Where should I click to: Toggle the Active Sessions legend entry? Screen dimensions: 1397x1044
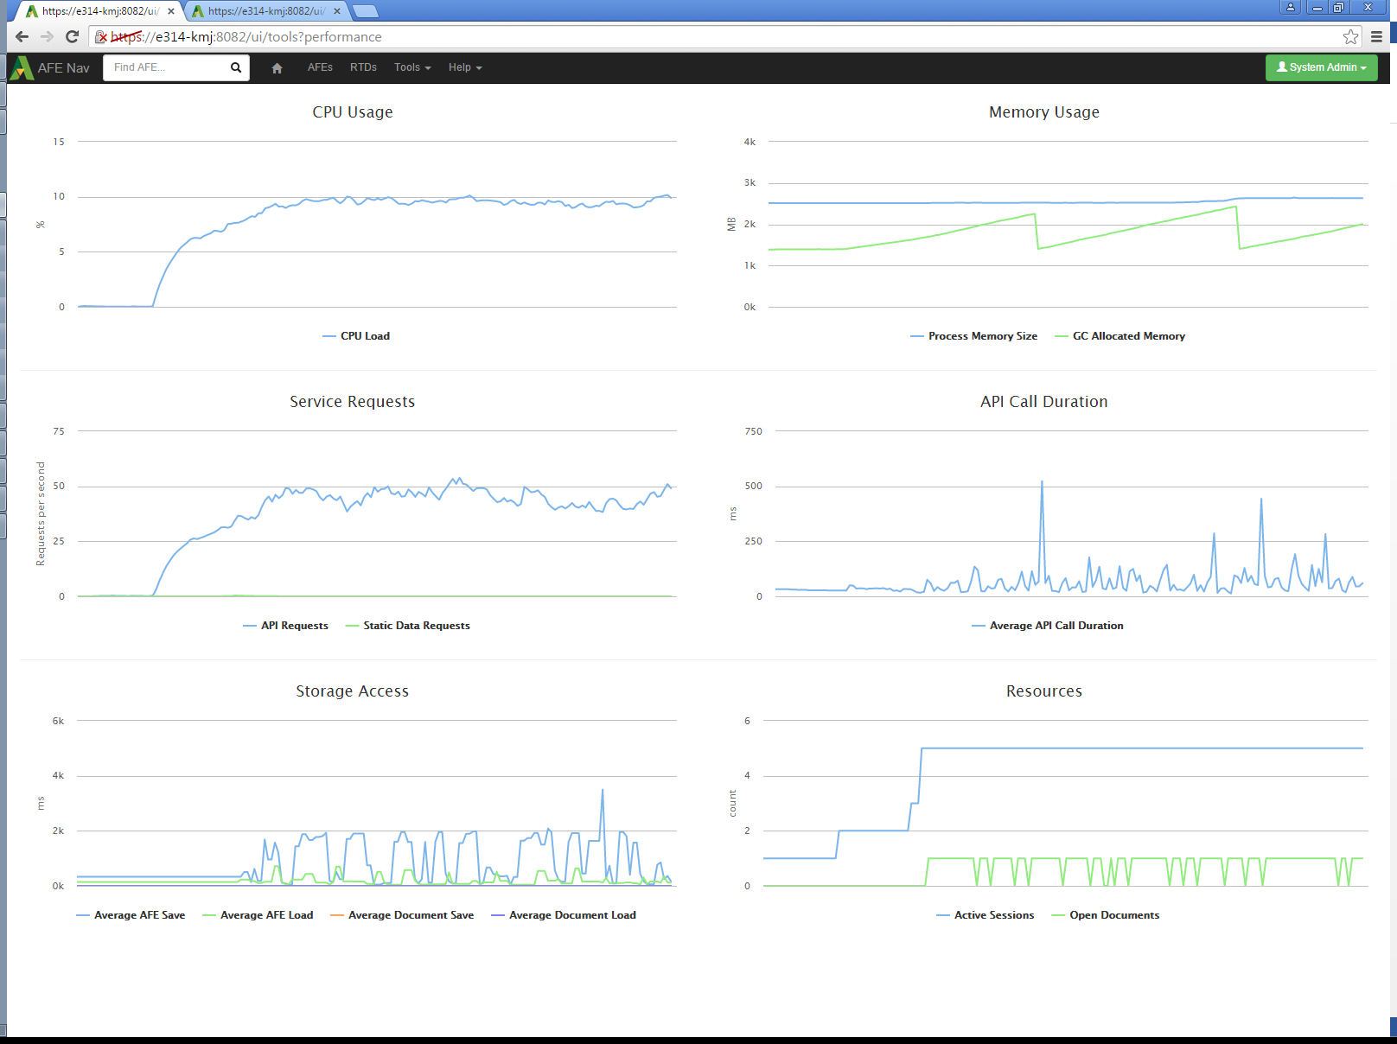pos(985,914)
